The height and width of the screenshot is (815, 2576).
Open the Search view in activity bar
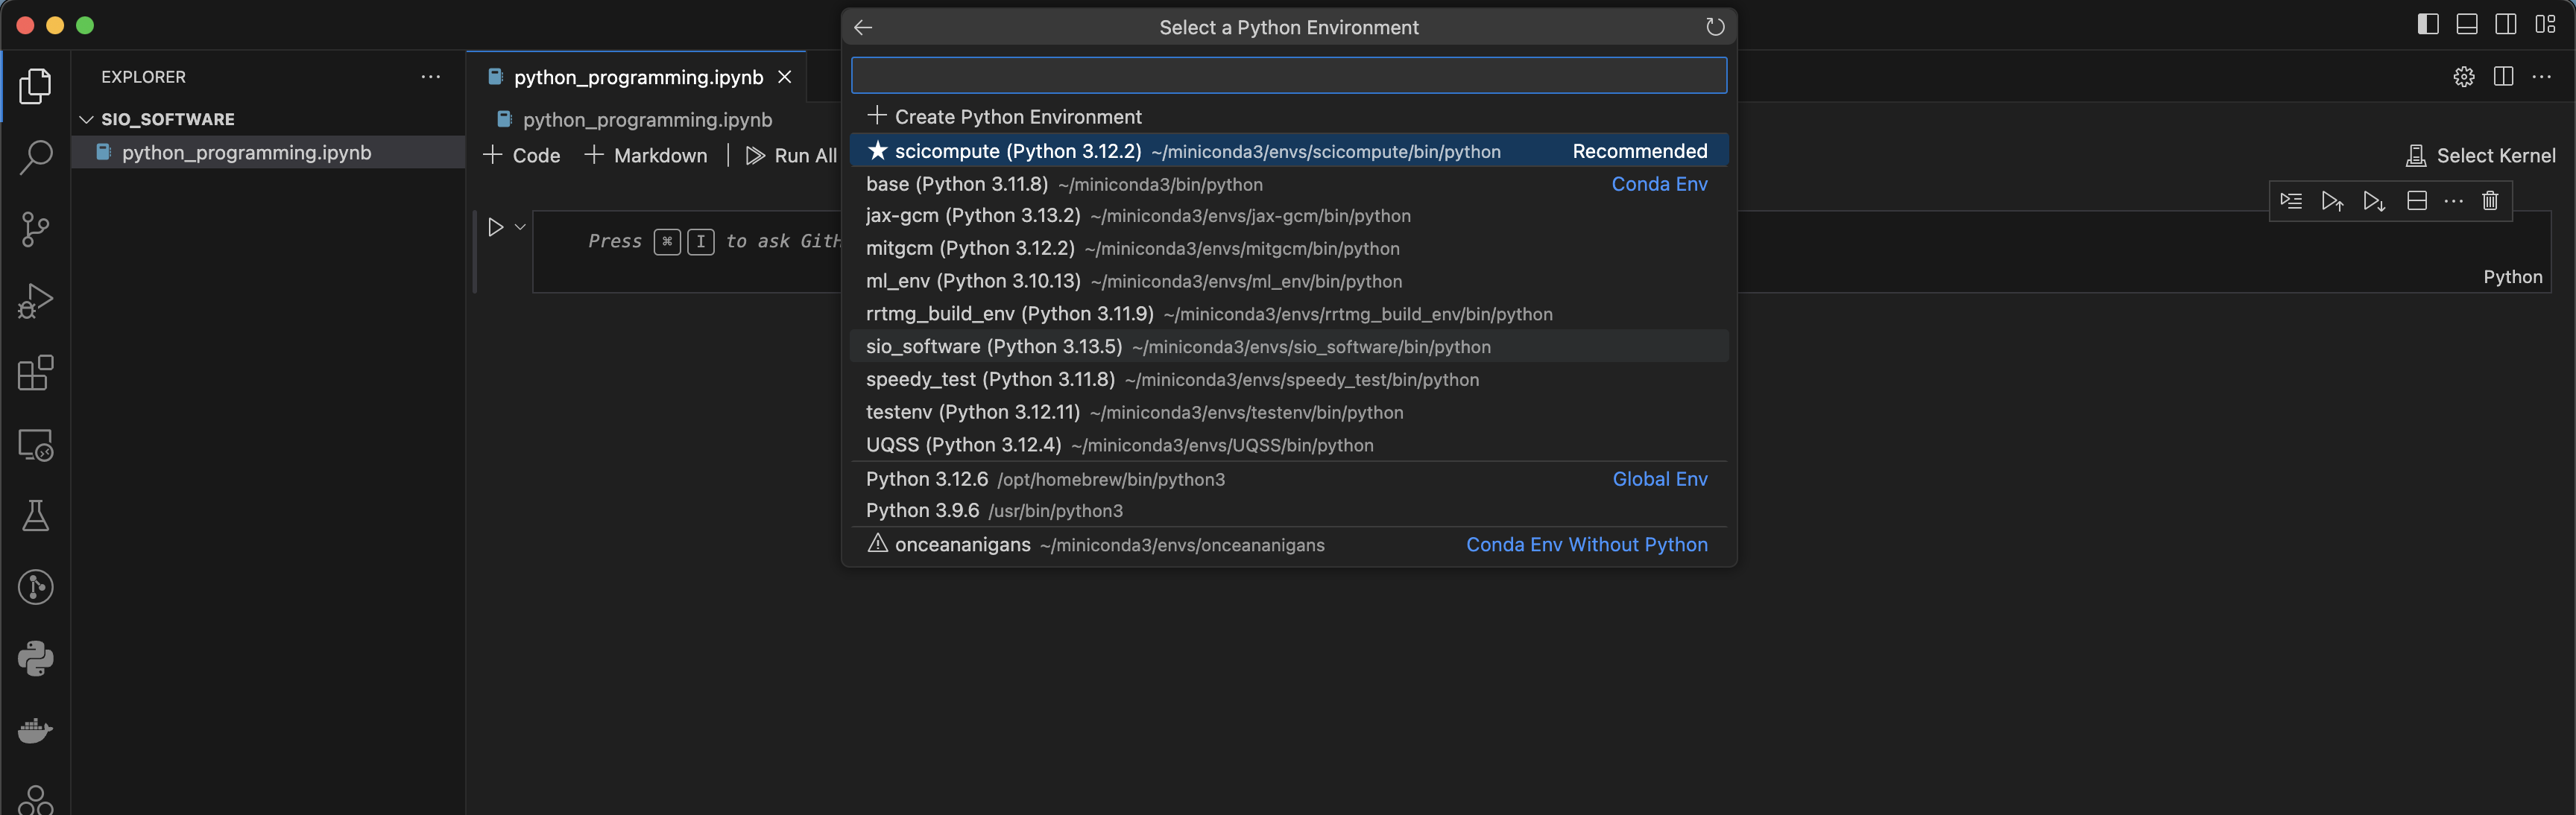coord(36,157)
